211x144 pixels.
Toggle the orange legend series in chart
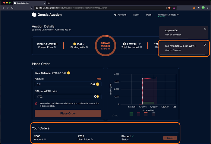146,114
